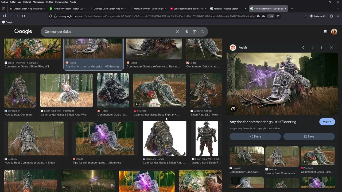Open the Firefox extensions menu

331,16
